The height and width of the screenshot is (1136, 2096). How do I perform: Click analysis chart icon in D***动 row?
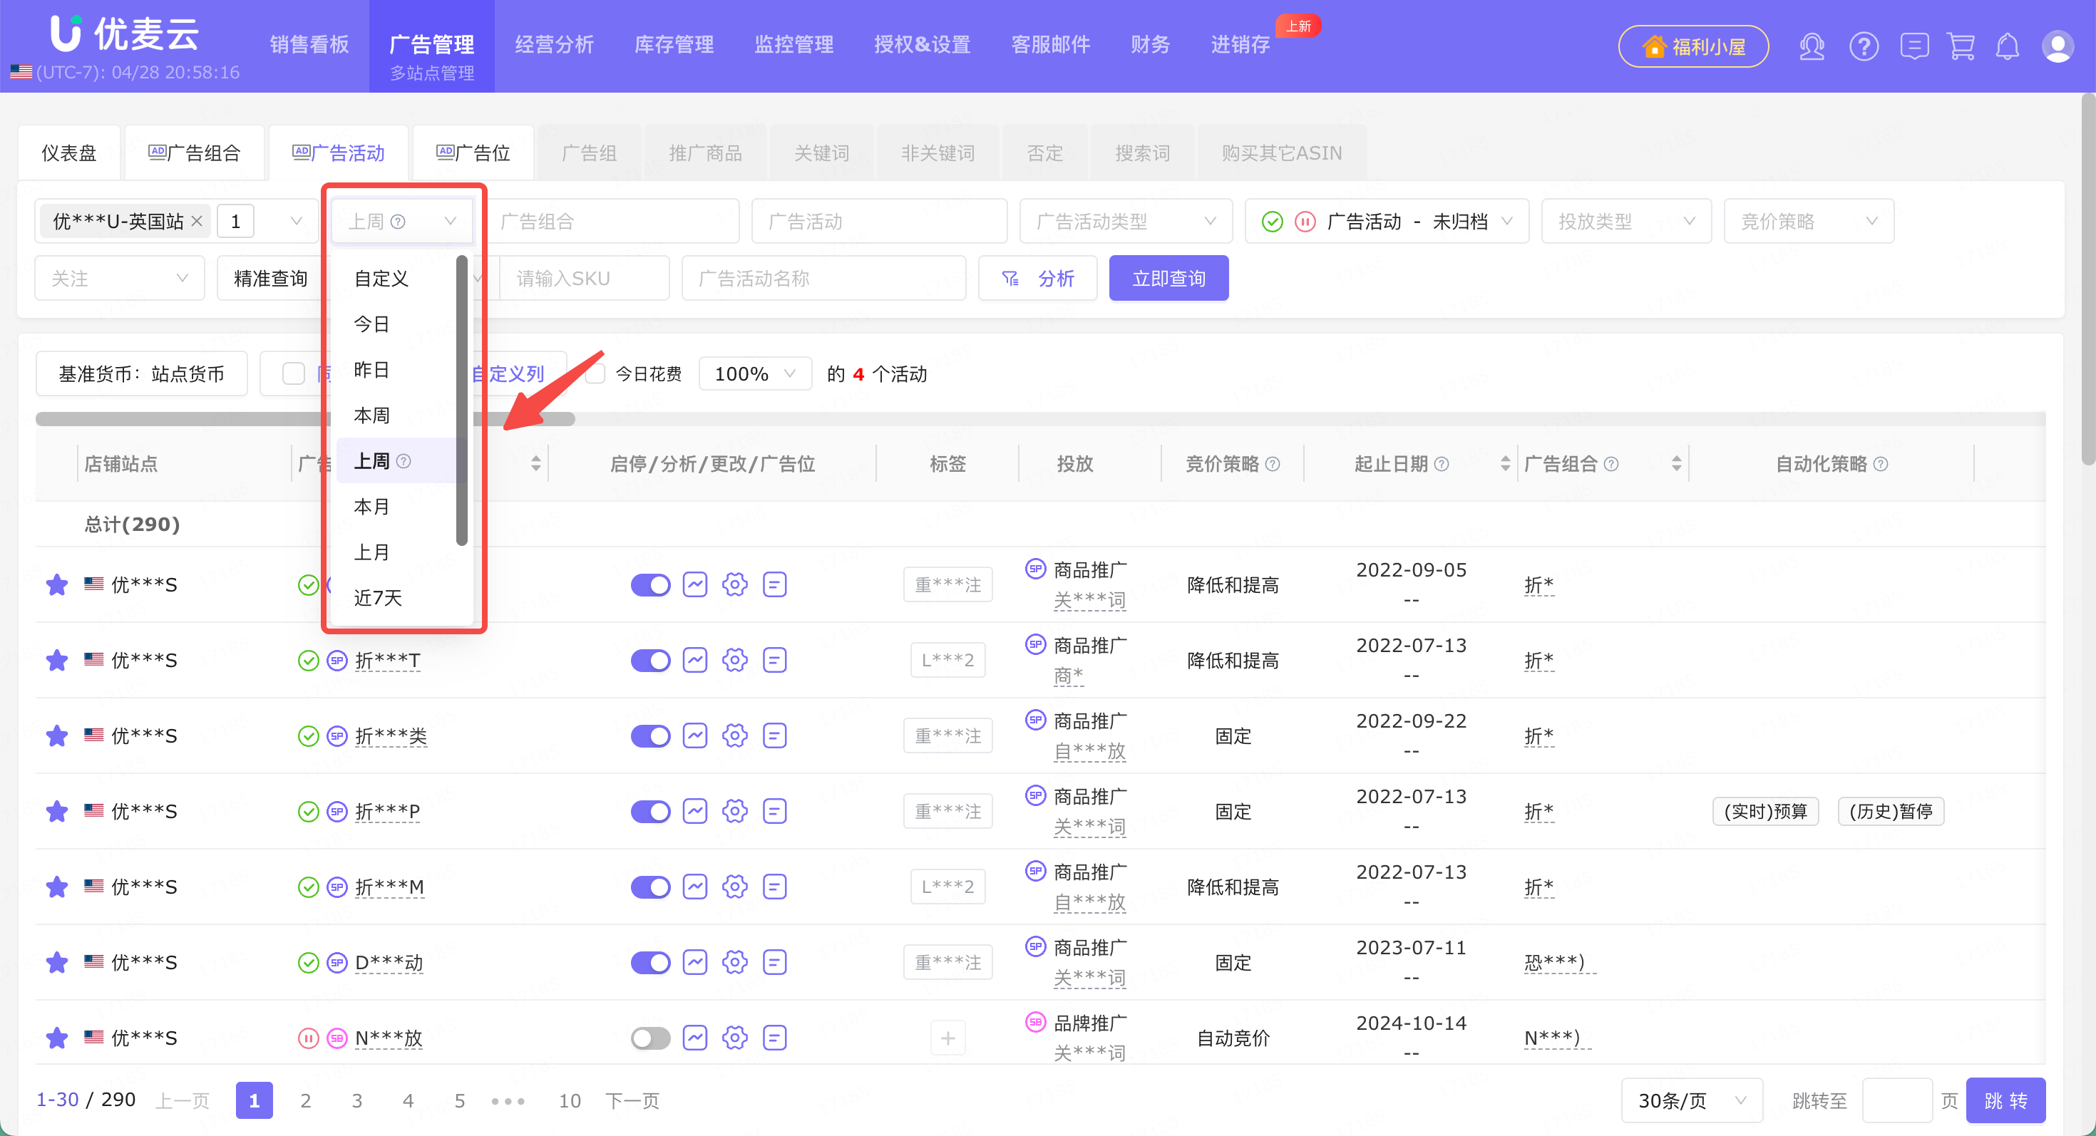(695, 963)
